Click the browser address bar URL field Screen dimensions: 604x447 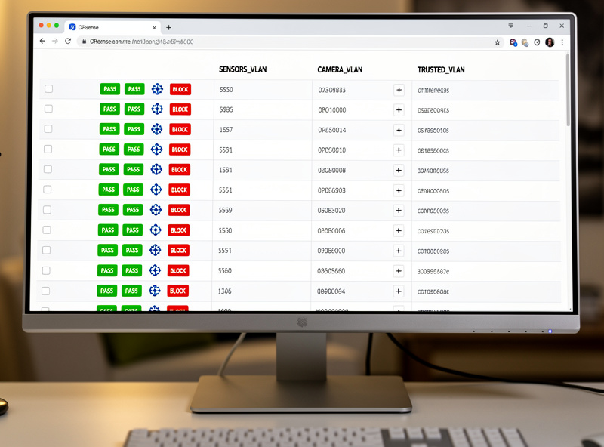coord(289,42)
